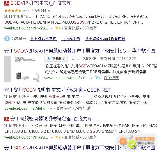Expand the arrow beside the last wenku.baidu.com URL
The height and width of the screenshot is (152, 158).
(52, 137)
